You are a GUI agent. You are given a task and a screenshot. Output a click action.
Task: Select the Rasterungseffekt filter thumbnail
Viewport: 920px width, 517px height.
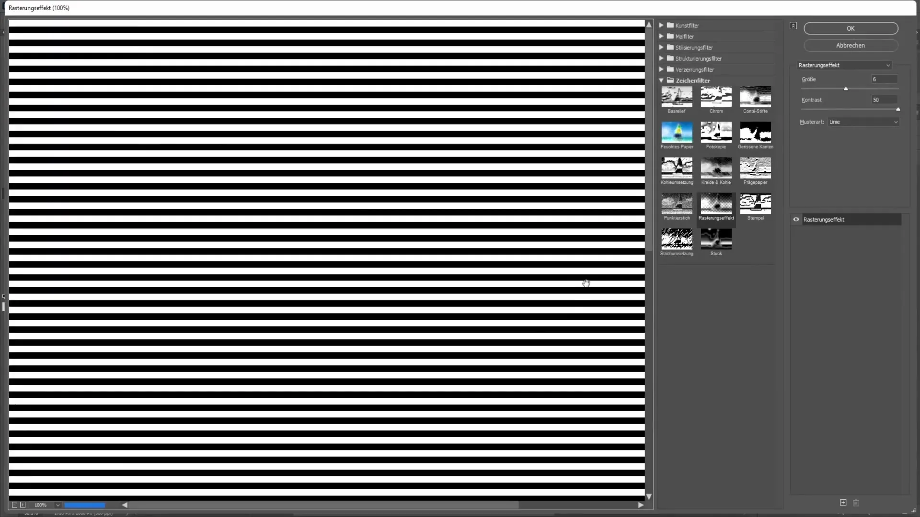716,204
